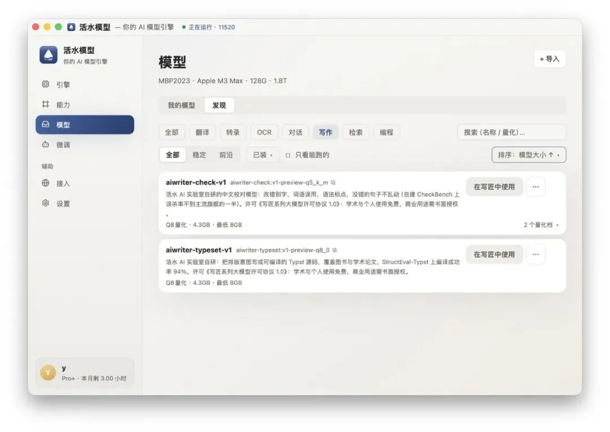Filter models by OCR category
610x432 pixels.
point(264,132)
